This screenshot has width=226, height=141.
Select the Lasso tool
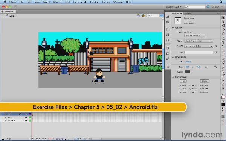(x=223, y=34)
